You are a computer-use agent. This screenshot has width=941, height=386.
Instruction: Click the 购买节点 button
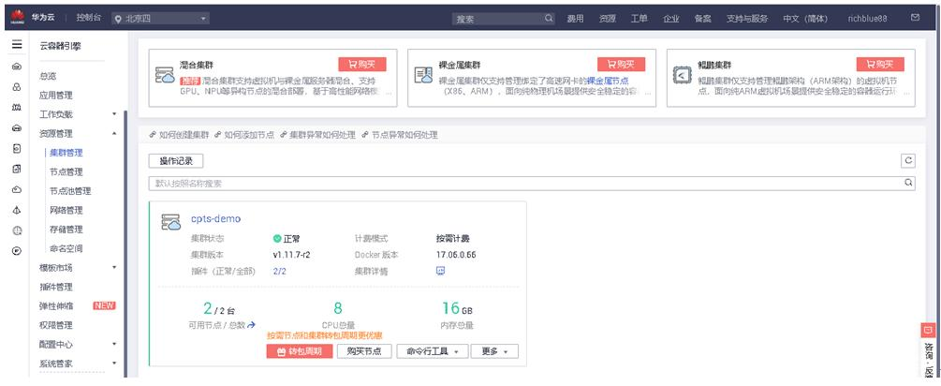tap(364, 351)
